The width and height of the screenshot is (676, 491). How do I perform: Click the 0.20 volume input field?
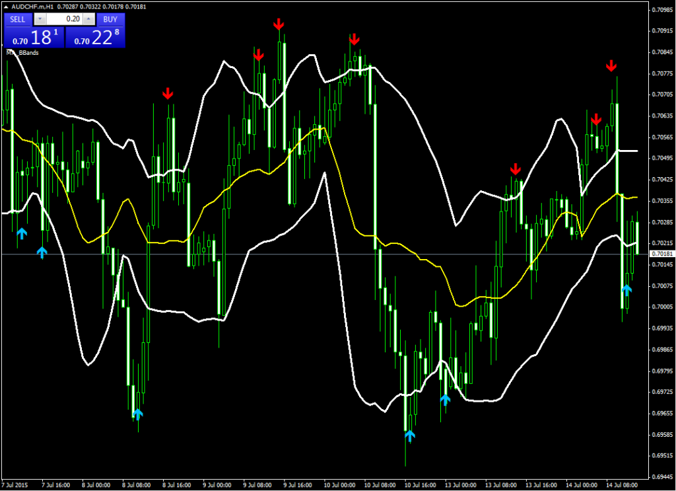64,19
